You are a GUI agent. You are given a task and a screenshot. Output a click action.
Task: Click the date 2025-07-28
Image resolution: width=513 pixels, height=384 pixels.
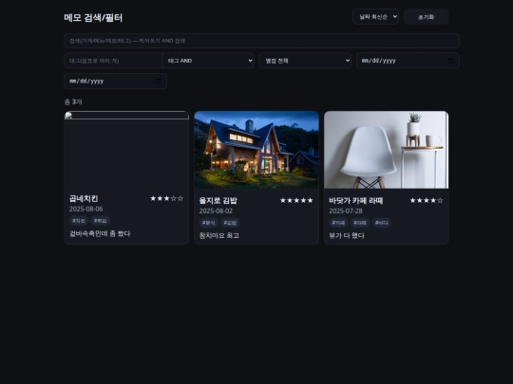tap(346, 210)
